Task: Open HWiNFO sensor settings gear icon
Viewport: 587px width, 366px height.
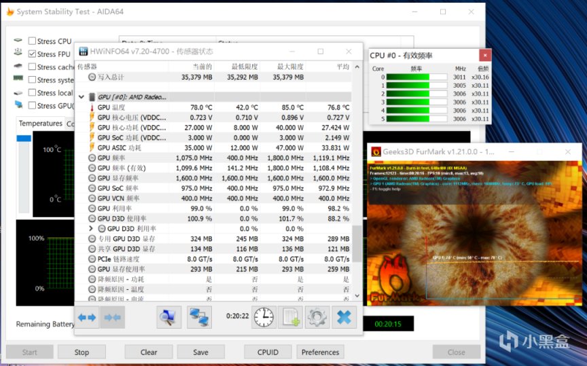Action: (x=317, y=317)
